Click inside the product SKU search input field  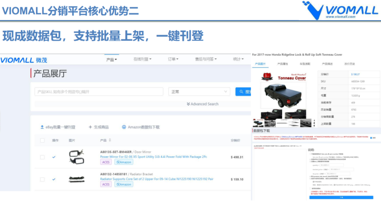tap(99, 91)
